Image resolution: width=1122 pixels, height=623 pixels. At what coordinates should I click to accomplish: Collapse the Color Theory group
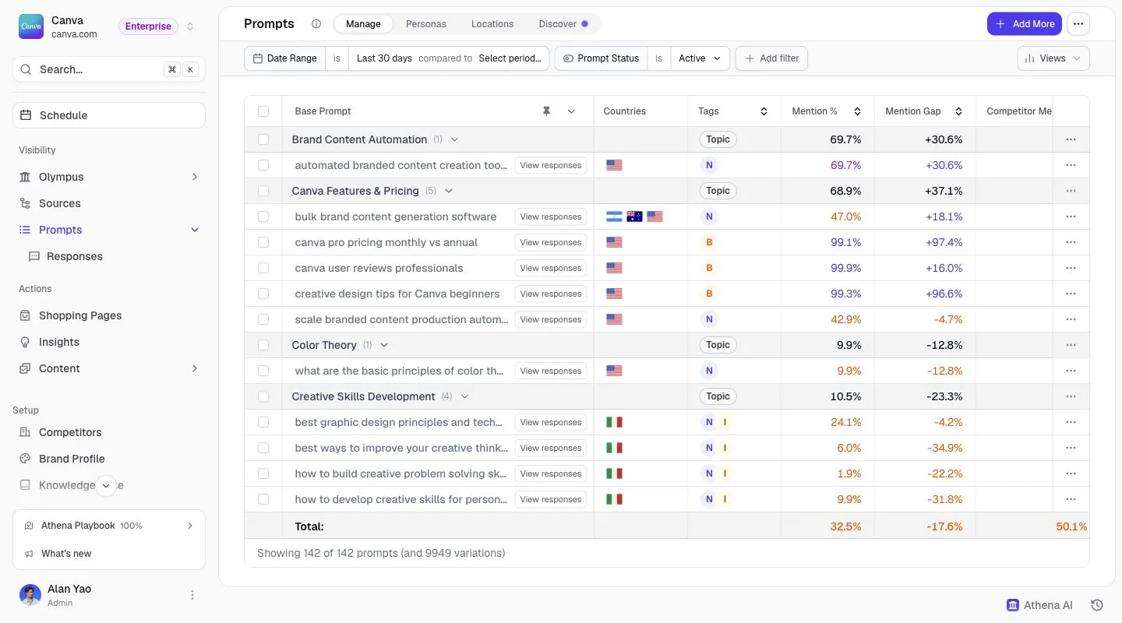(x=384, y=345)
